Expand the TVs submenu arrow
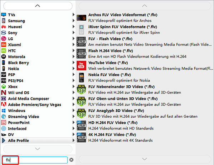This screenshot has height=165, width=214. click(x=73, y=15)
